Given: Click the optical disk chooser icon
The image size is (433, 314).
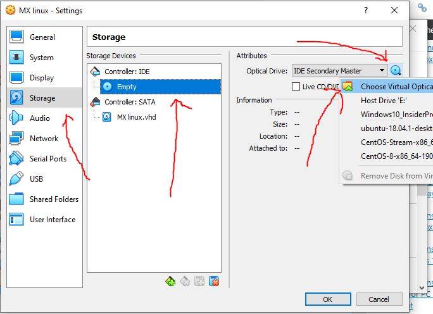Looking at the screenshot, I should [396, 71].
